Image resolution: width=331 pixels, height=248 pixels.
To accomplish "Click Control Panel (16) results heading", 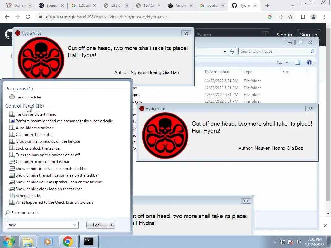I will pos(25,106).
